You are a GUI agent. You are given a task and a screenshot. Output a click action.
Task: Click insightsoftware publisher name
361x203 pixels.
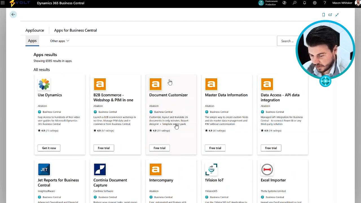(x=46, y=191)
